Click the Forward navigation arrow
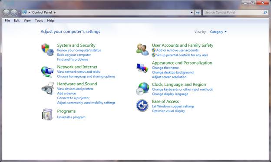Screen dimensions: 271x162 (x=14, y=13)
